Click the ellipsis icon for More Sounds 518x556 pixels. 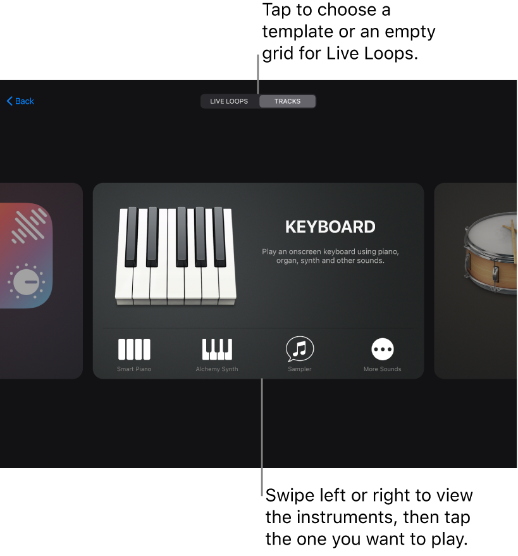[x=382, y=347]
